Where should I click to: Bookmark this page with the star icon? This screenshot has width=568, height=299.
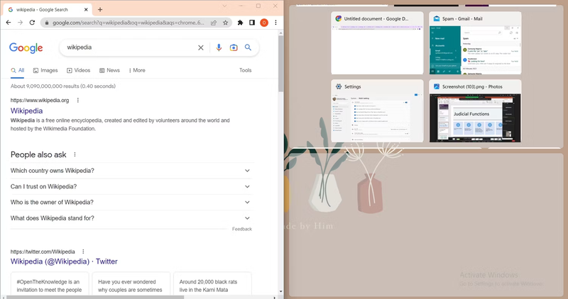tap(225, 23)
